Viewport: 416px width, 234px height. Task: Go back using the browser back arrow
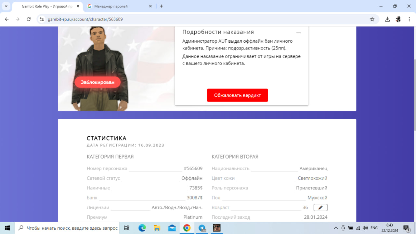[7, 19]
